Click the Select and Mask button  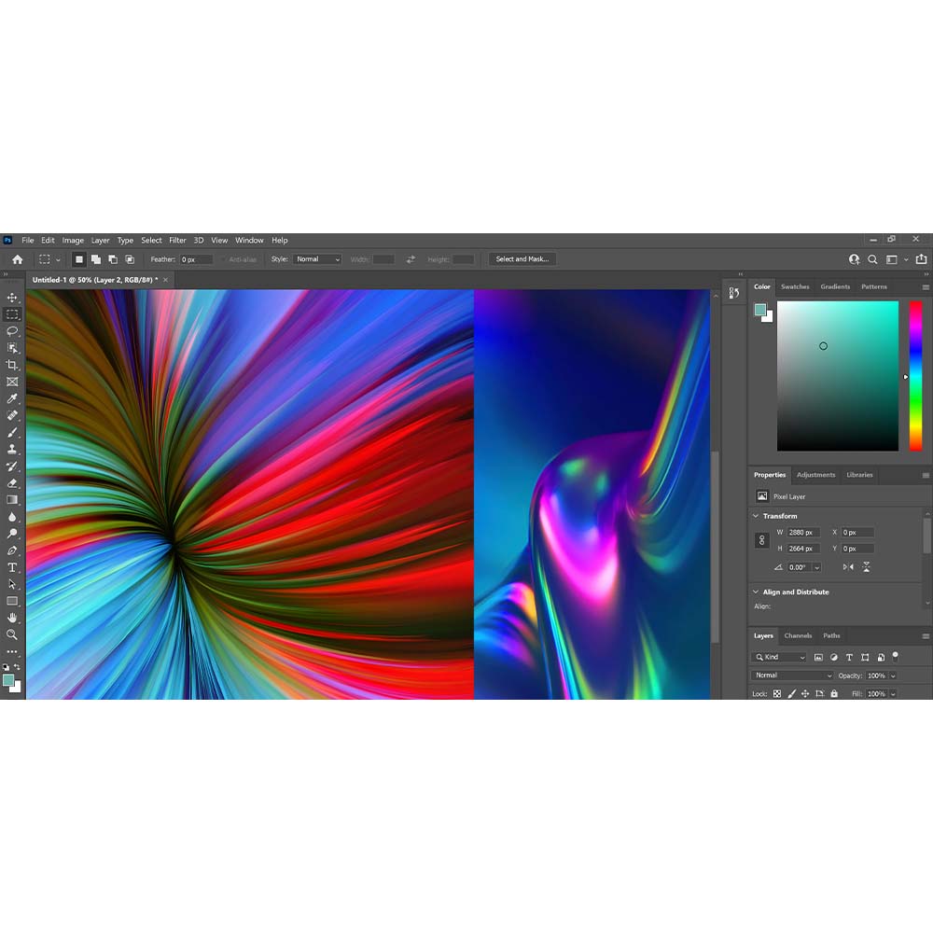point(522,259)
